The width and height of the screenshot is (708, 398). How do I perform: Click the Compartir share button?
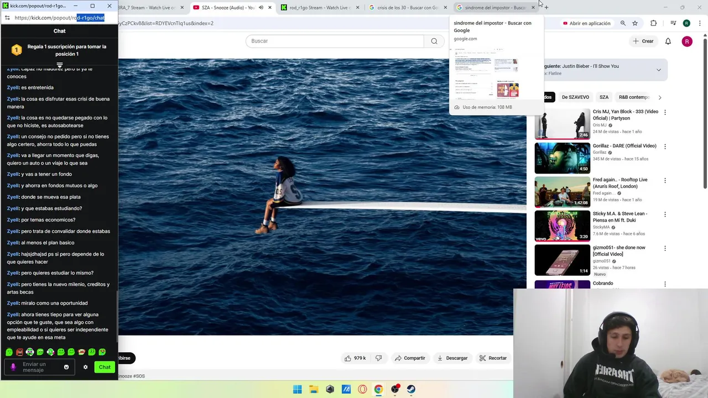[410, 358]
